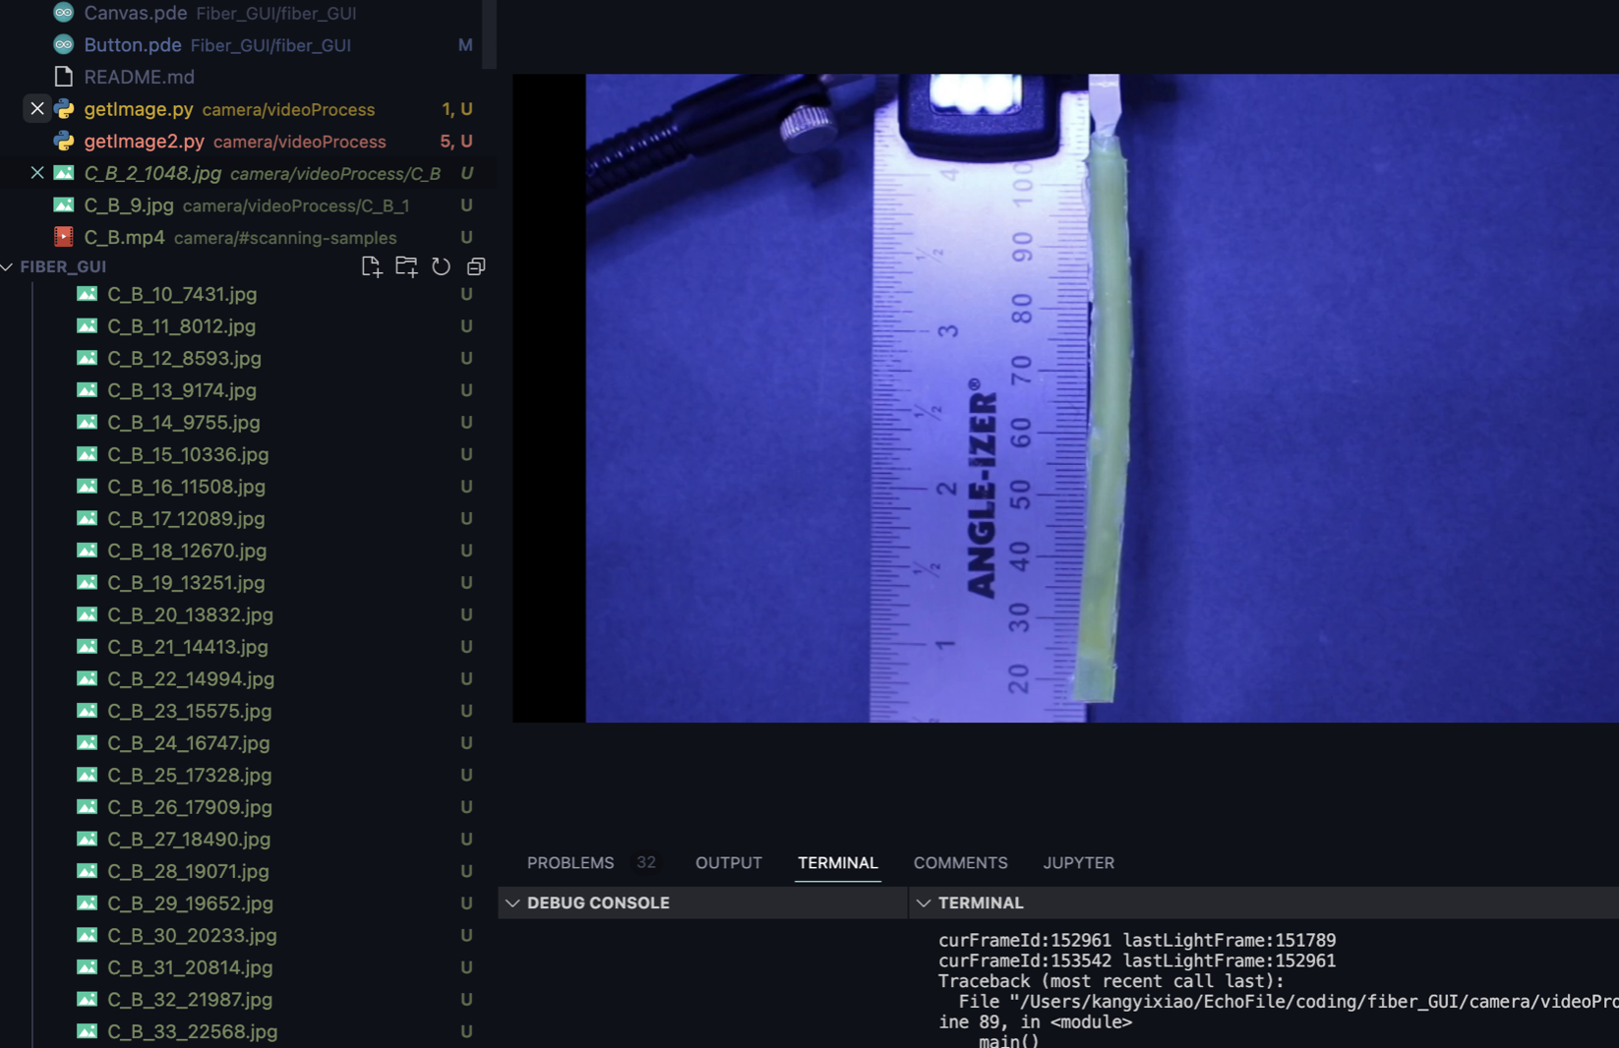Click the Traceback line in terminal output

click(1110, 981)
